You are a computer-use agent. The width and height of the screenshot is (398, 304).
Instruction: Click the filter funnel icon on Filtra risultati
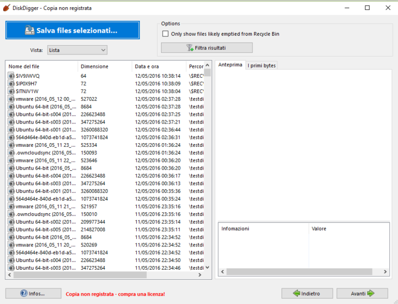pyautogui.click(x=190, y=48)
